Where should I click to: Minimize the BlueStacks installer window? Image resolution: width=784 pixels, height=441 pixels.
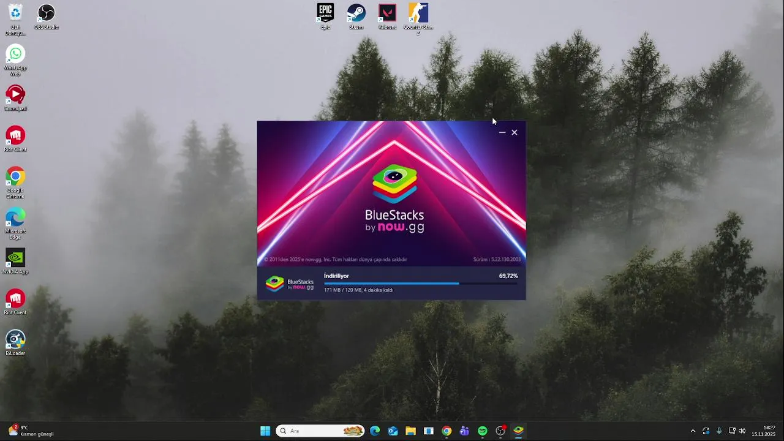tap(502, 132)
